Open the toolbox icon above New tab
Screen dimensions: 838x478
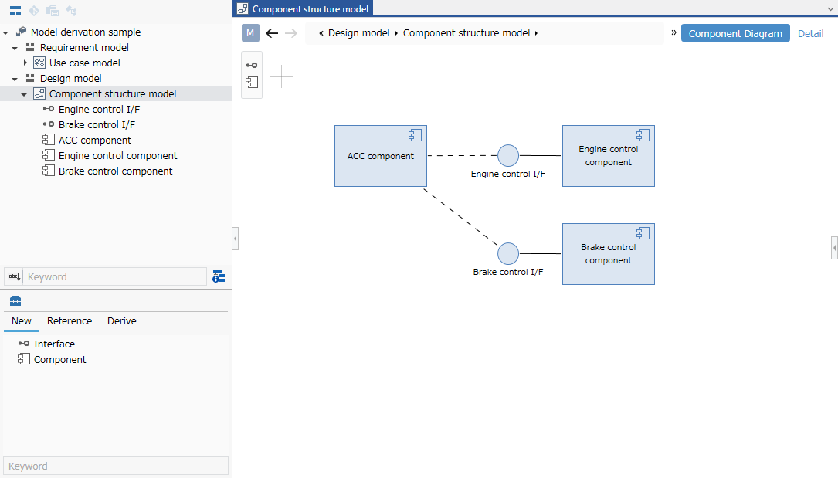pos(15,301)
